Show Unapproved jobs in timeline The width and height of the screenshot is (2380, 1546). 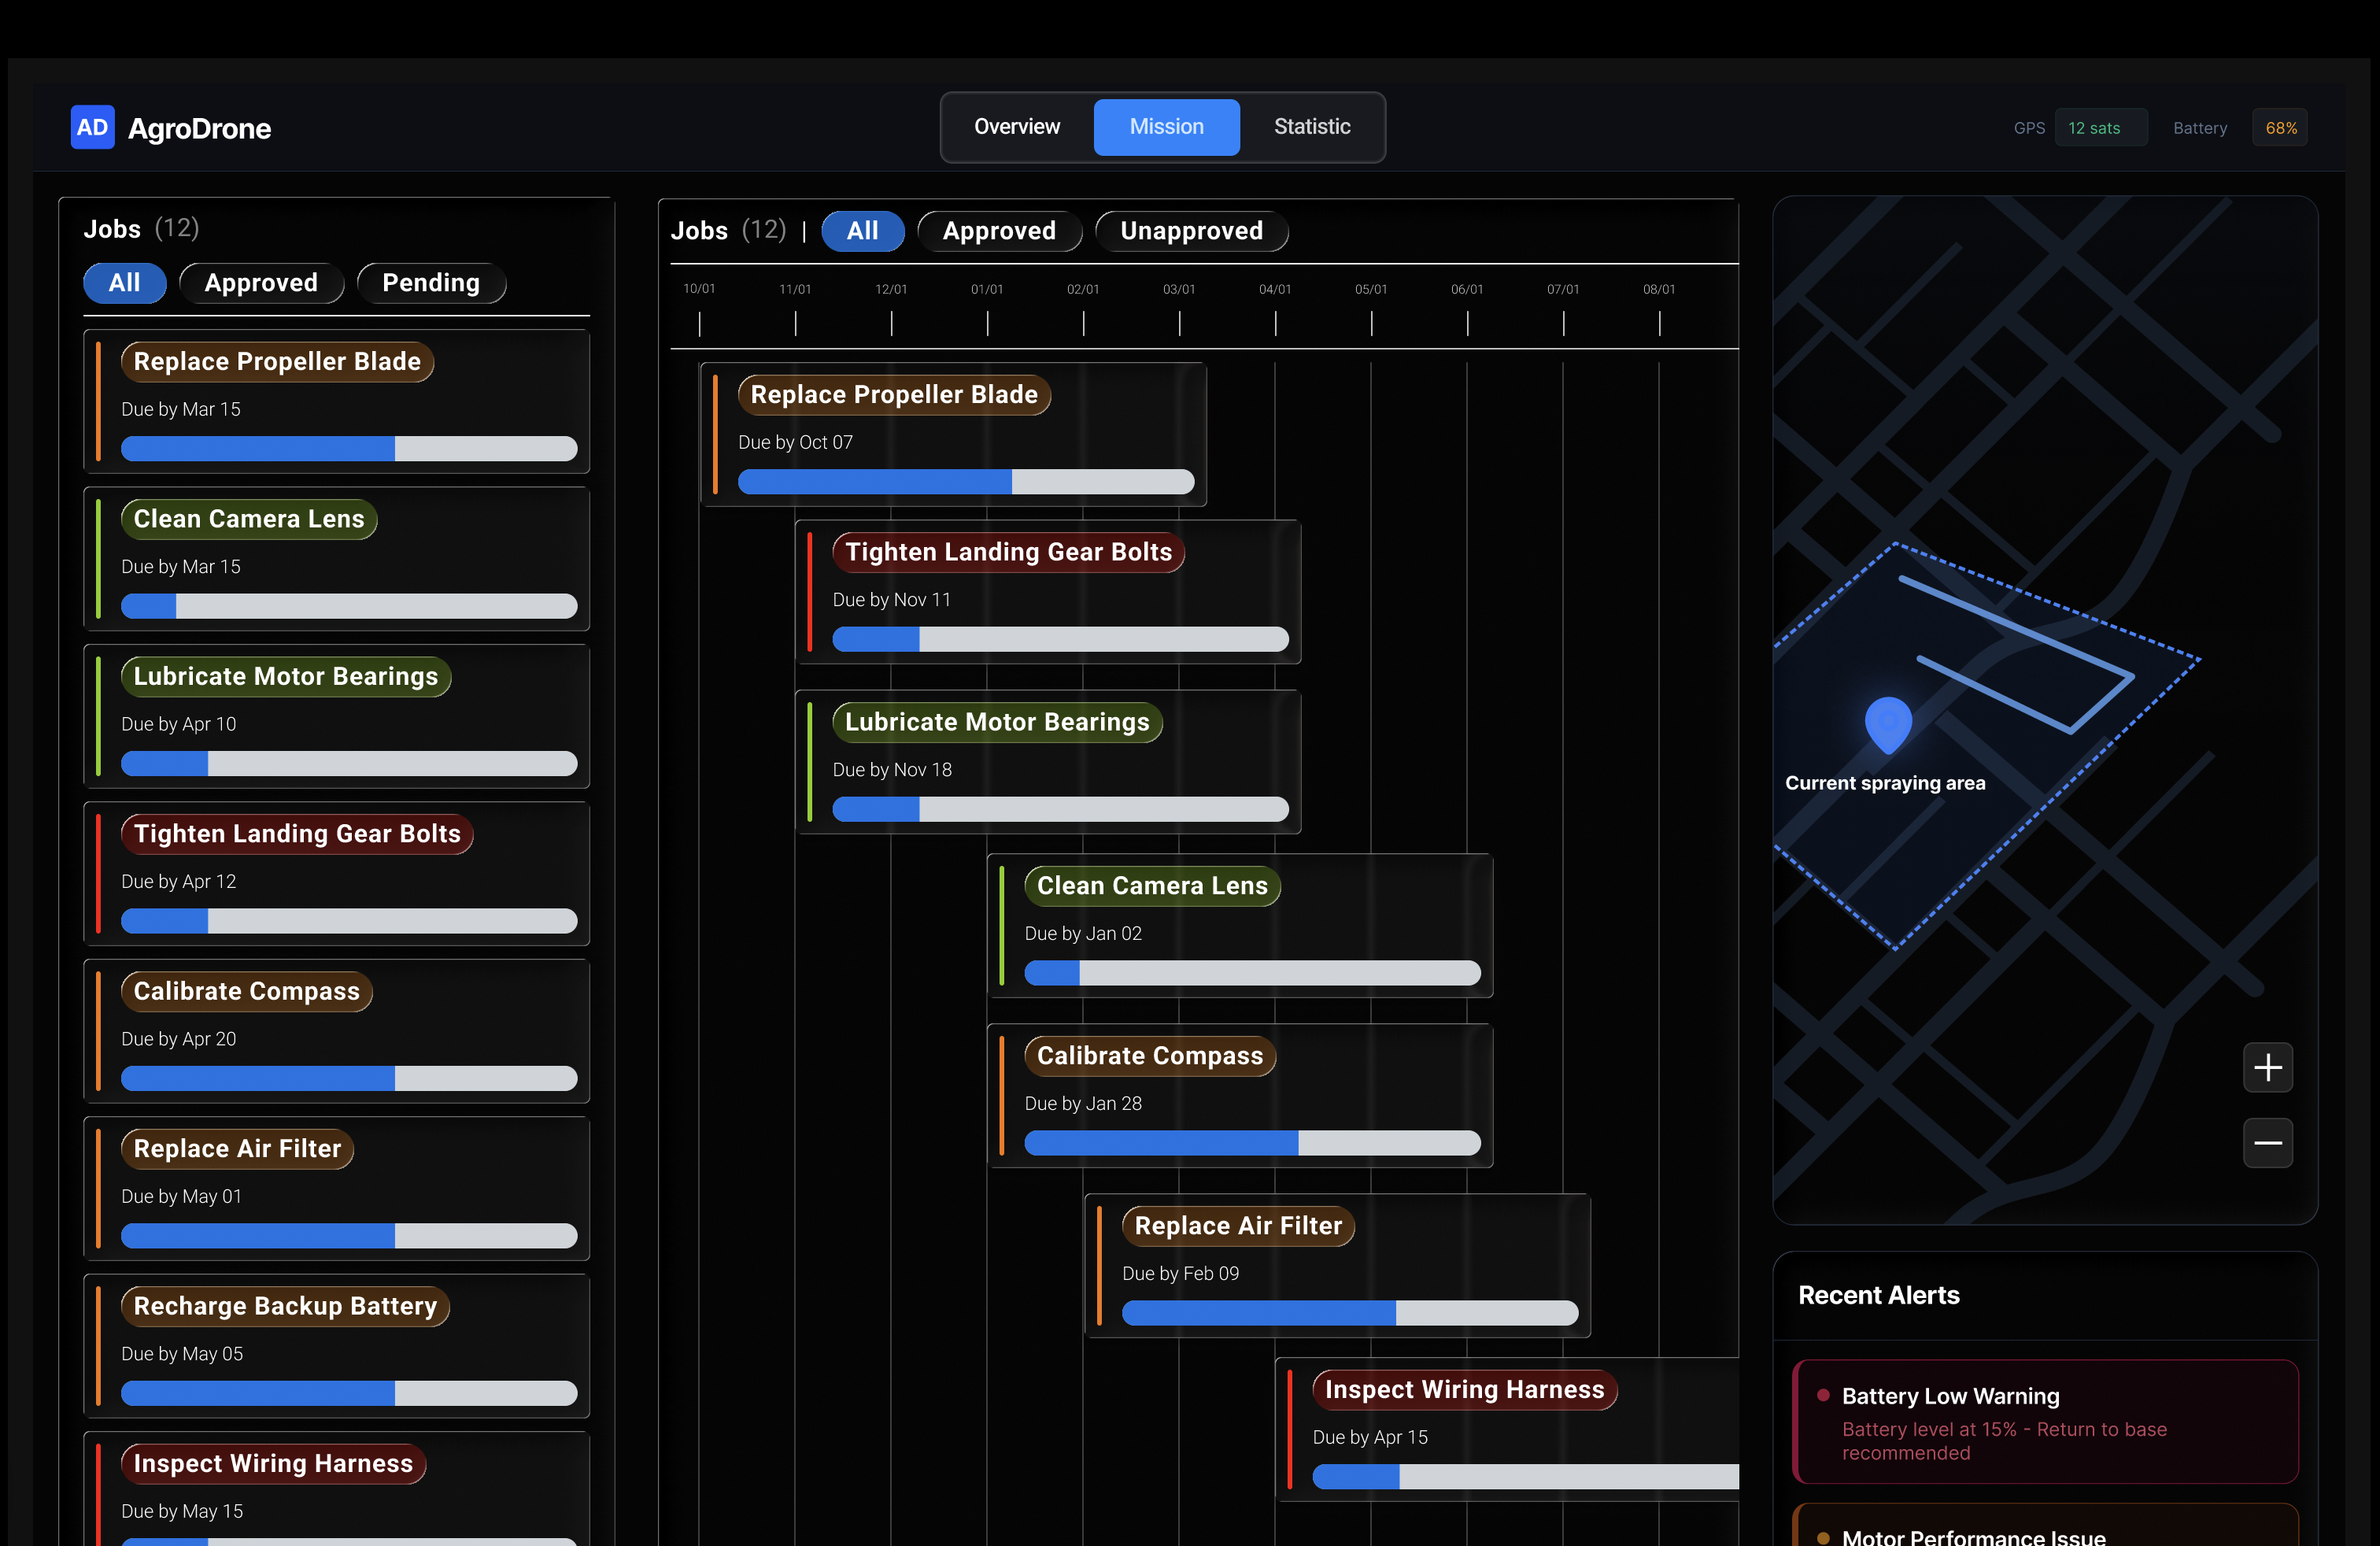point(1191,231)
